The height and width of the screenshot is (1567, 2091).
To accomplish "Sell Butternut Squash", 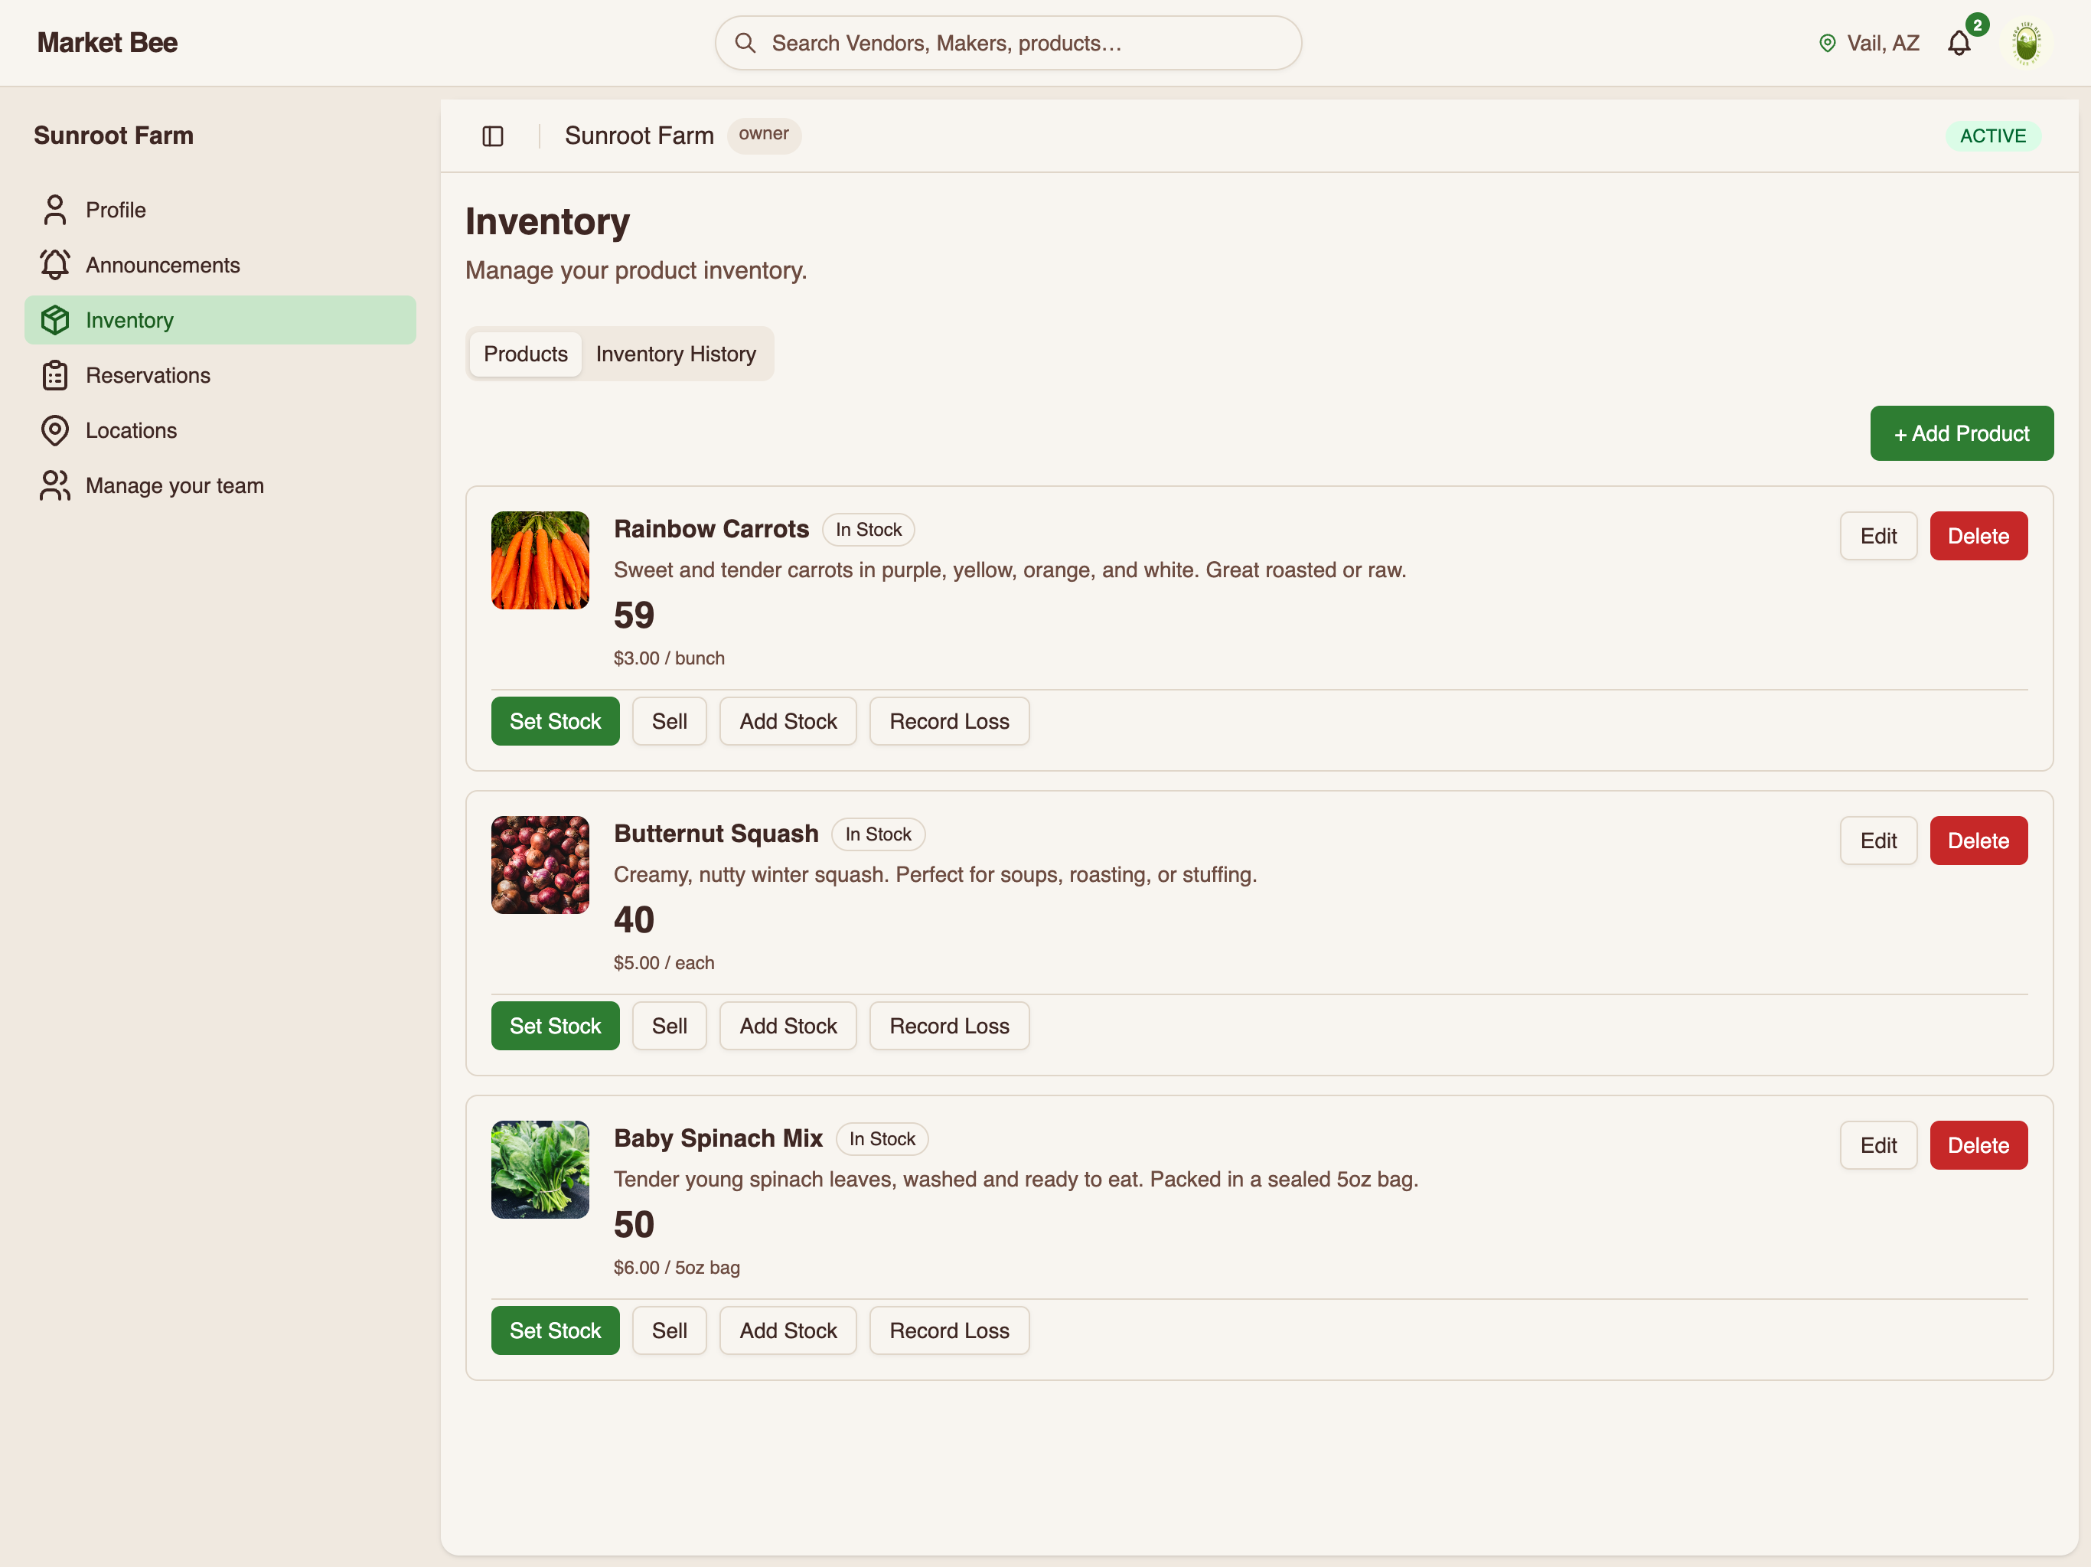I will pos(669,1026).
